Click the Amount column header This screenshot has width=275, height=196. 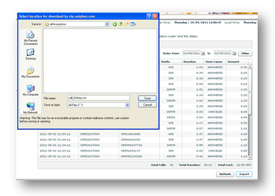pyautogui.click(x=237, y=62)
